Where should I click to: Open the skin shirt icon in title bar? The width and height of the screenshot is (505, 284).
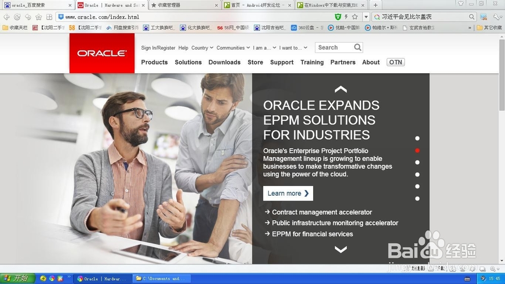461,4
